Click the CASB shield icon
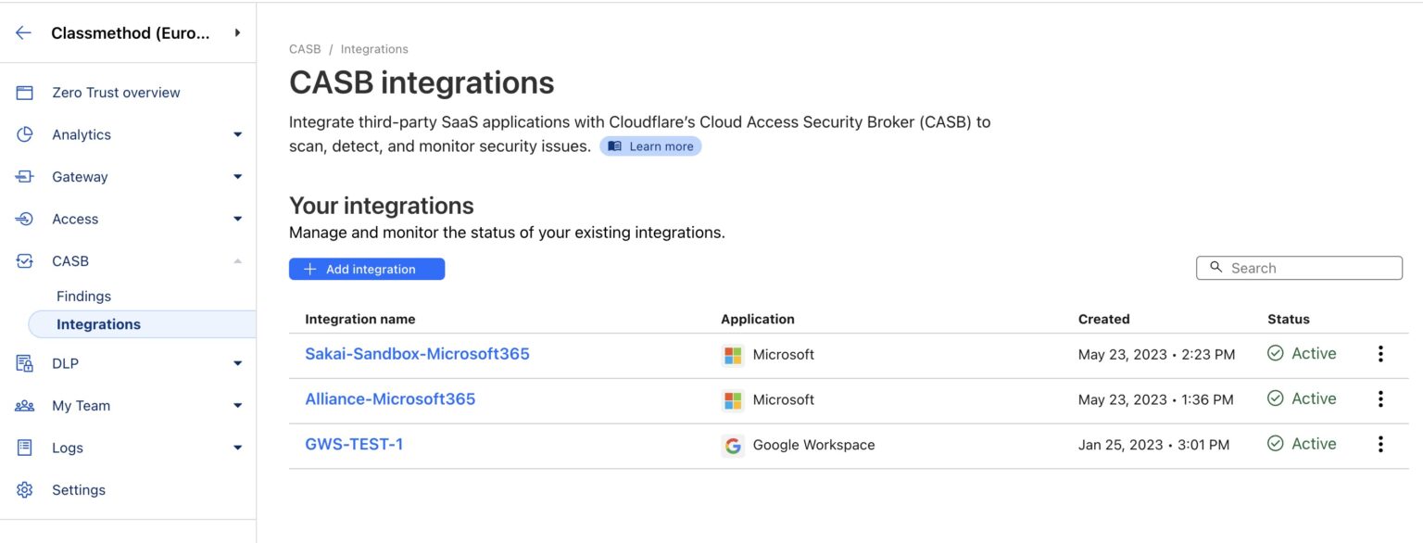The image size is (1423, 543). click(22, 260)
